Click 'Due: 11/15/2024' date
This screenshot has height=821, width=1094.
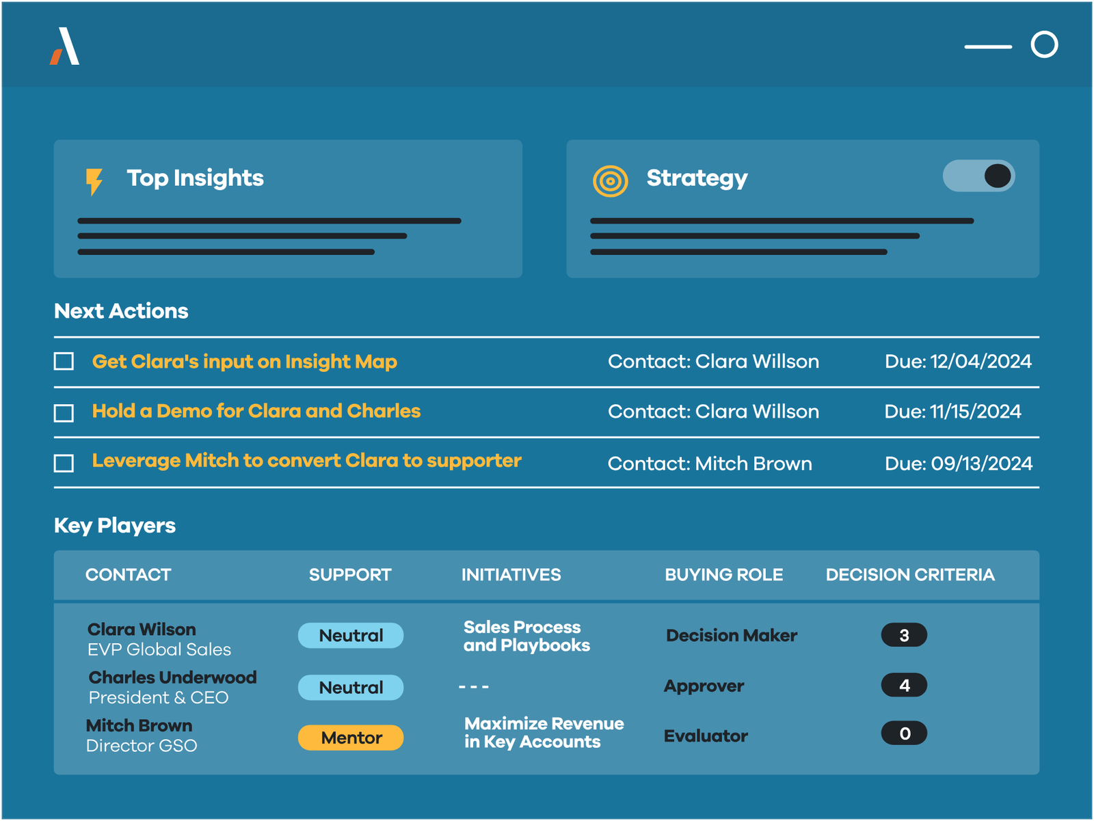(x=952, y=412)
